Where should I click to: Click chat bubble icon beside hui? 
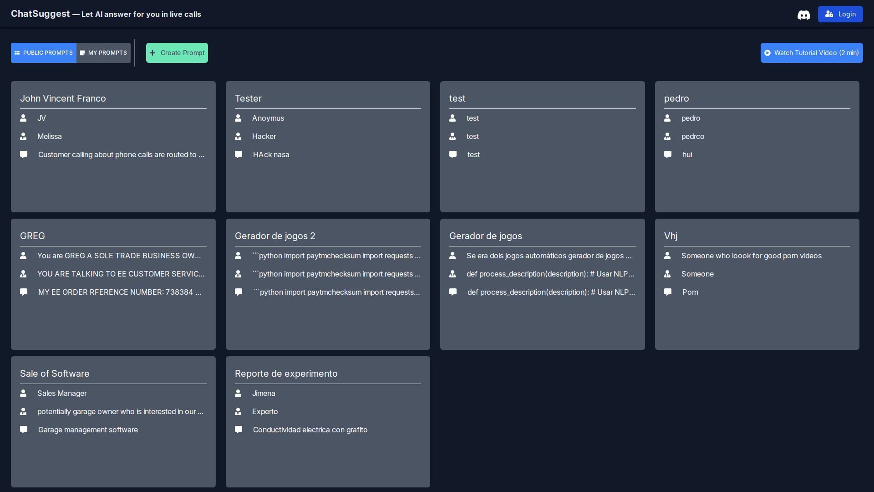(667, 154)
